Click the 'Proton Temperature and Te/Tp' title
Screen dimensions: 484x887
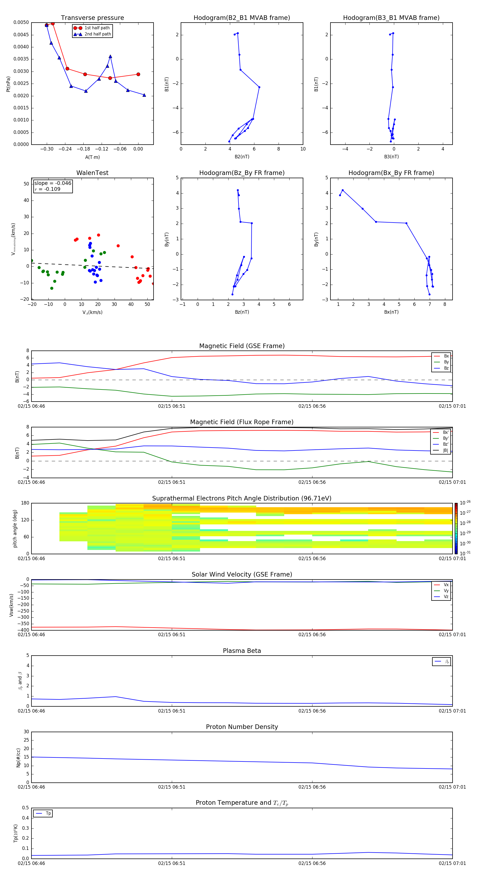[242, 803]
